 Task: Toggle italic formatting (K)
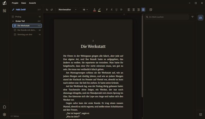pyautogui.click(x=112, y=9)
